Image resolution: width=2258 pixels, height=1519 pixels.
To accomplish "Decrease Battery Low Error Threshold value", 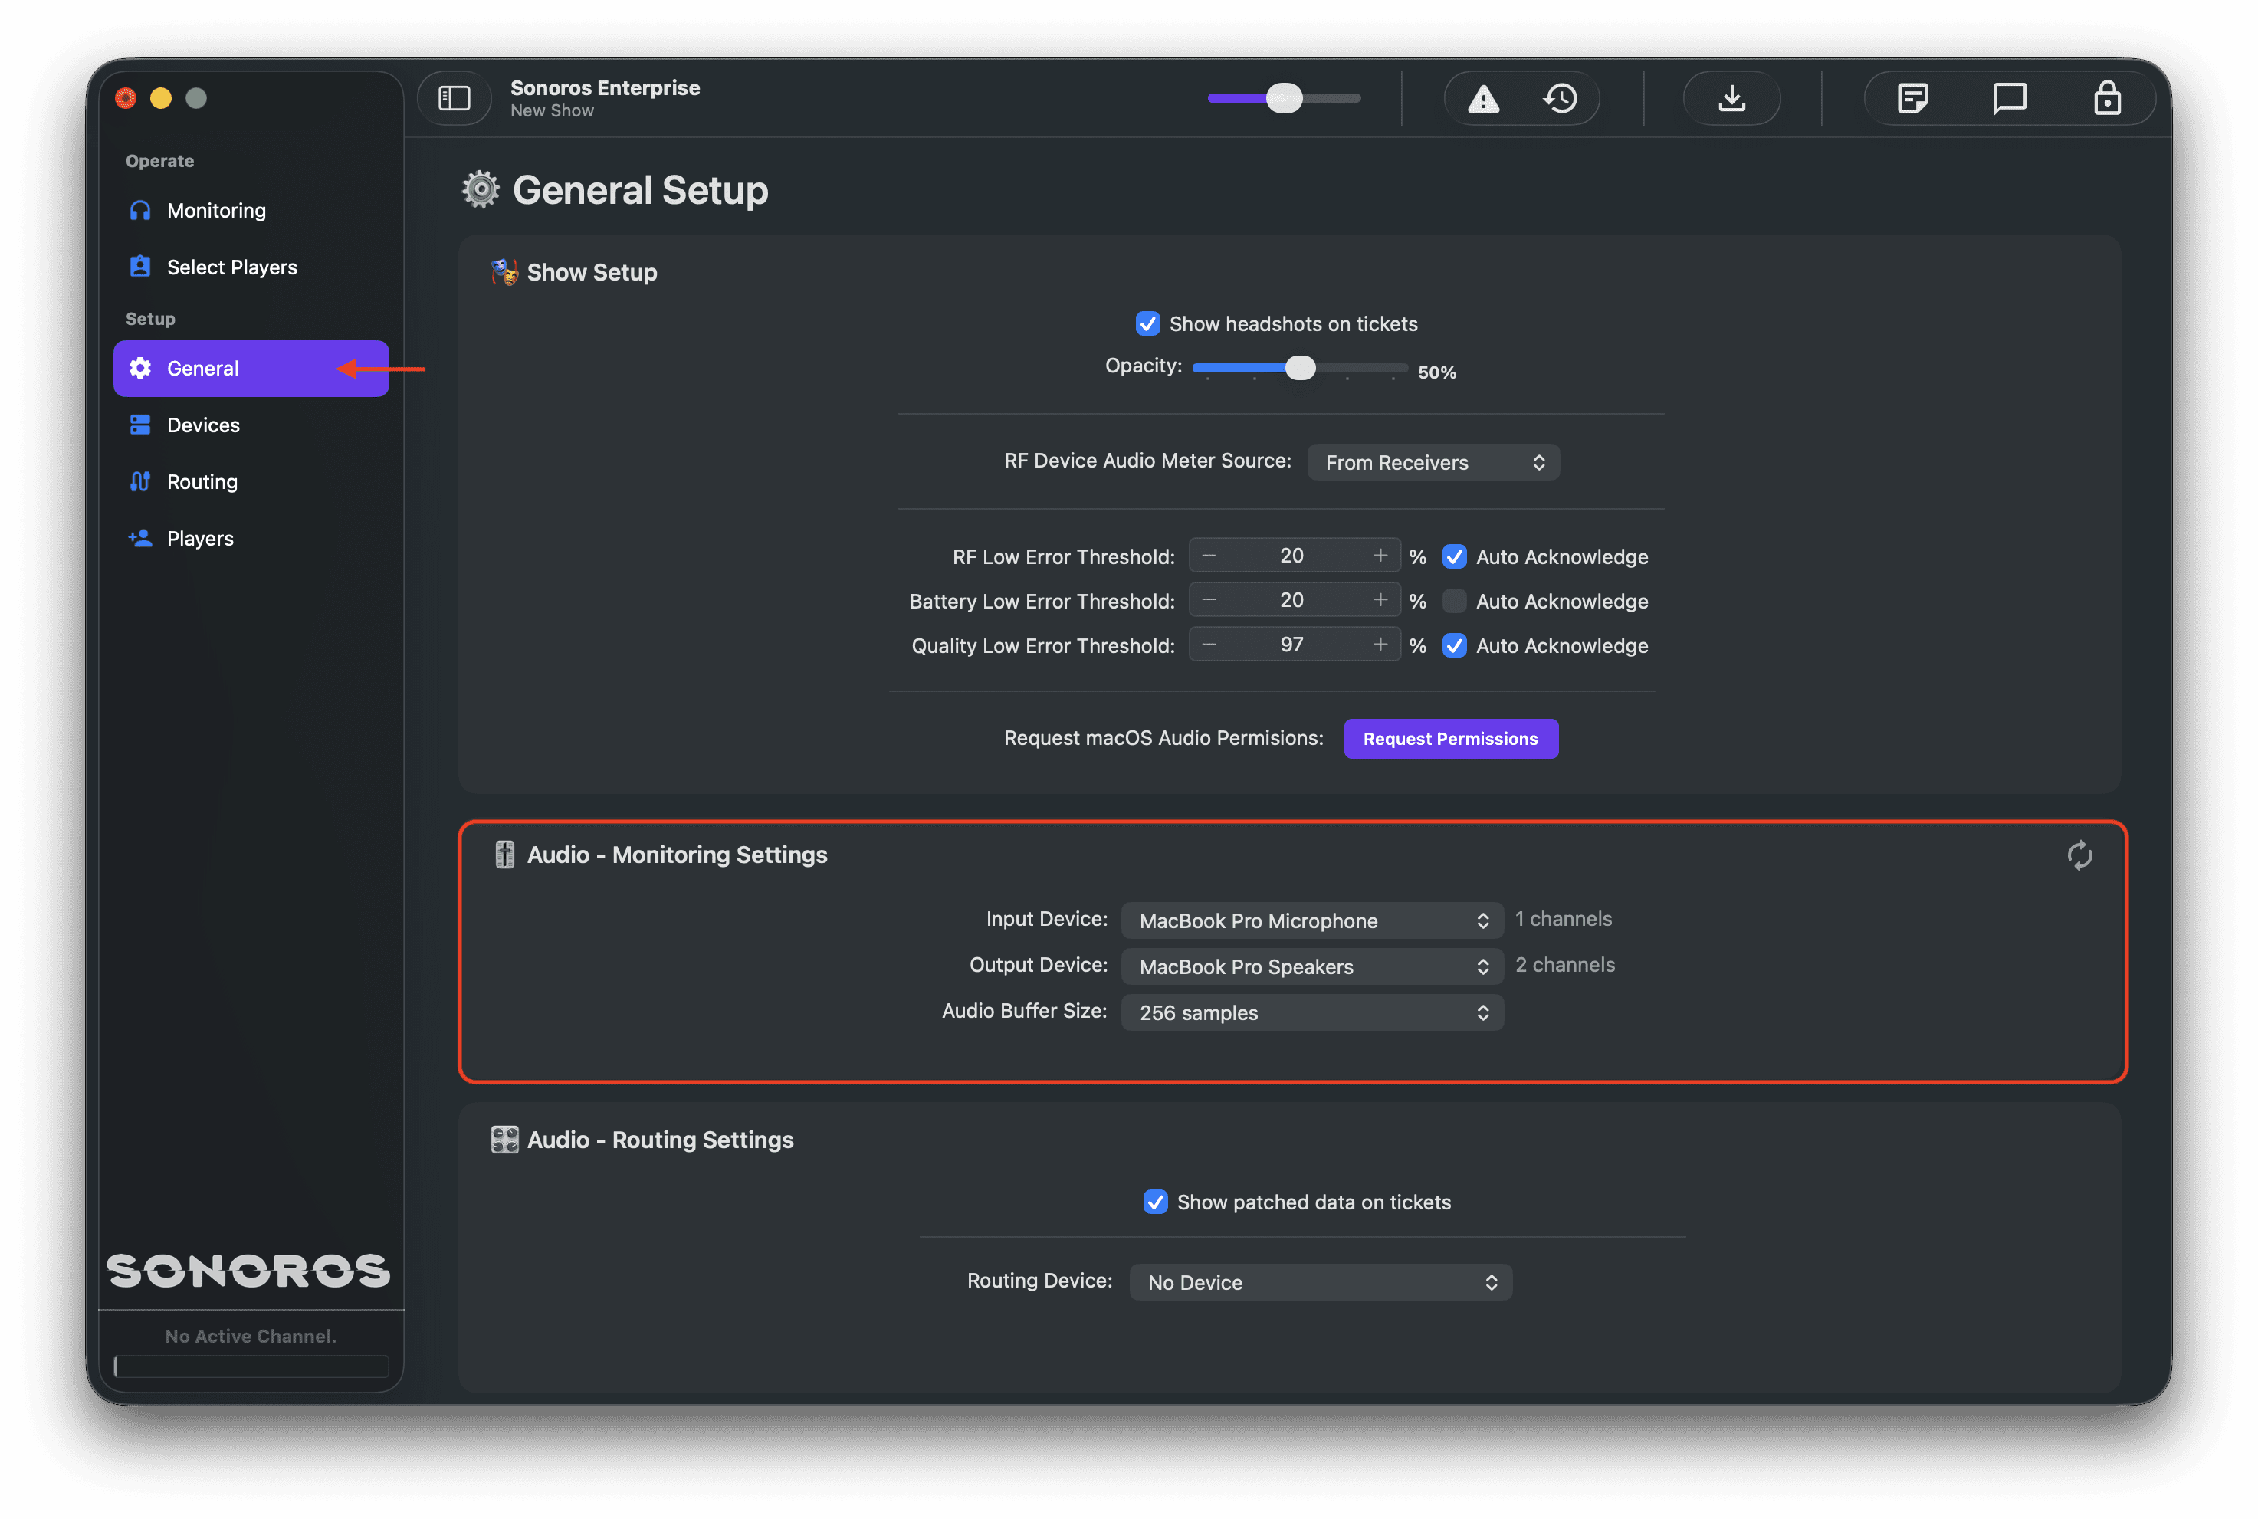I will pos(1209,601).
